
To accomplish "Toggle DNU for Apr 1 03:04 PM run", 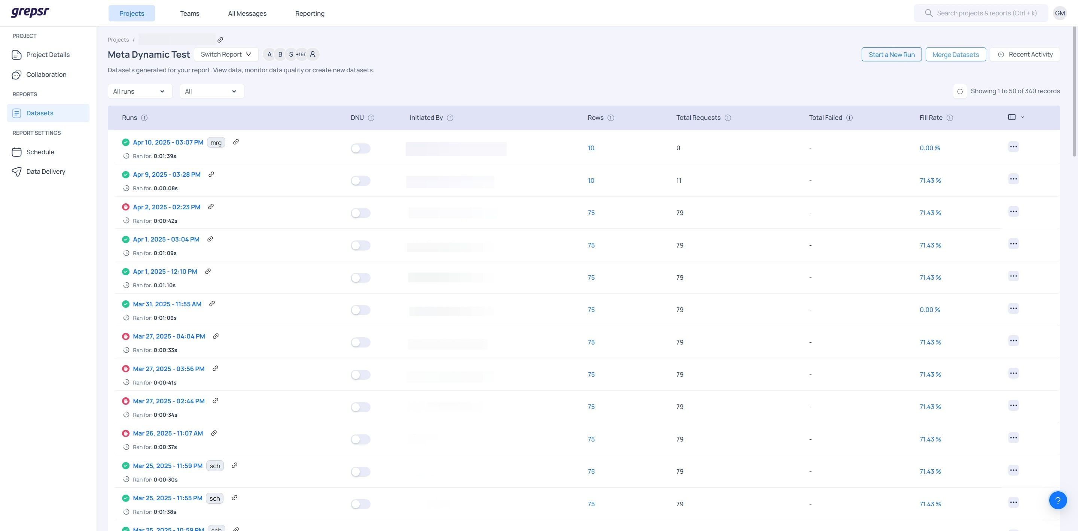I will point(360,245).
